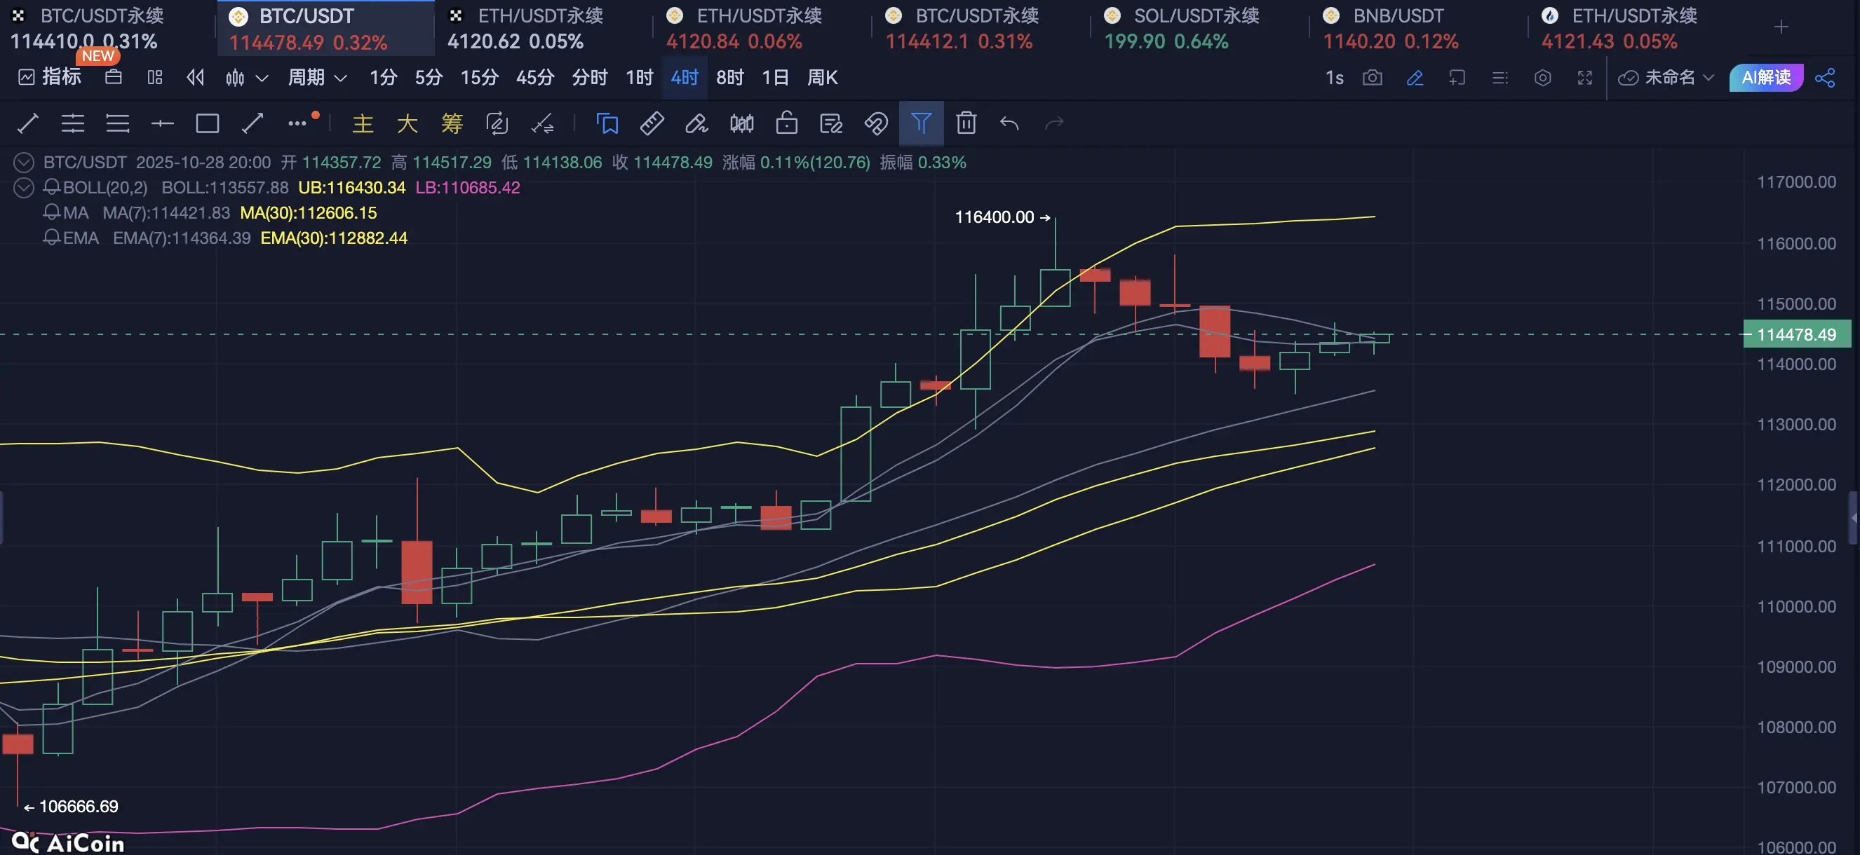This screenshot has width=1860, height=855.
Task: Click the AI解读 button
Action: 1765,78
